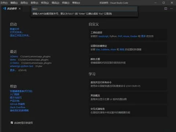Minimize the Visual Studio Code window
Viewport: 176px width, 132px height.
(x=155, y=3)
